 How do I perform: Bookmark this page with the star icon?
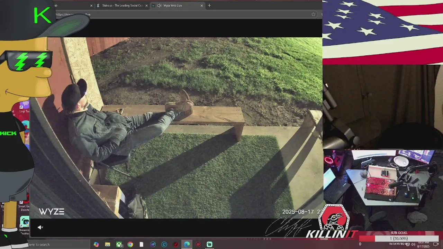click(313, 14)
